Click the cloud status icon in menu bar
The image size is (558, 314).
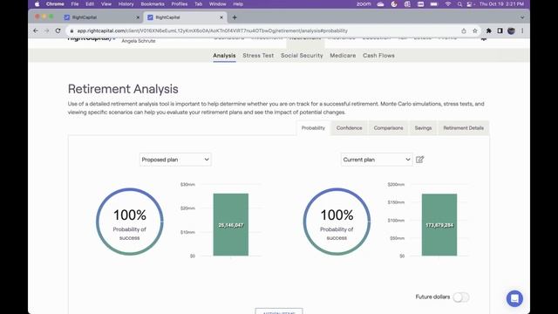(380, 4)
